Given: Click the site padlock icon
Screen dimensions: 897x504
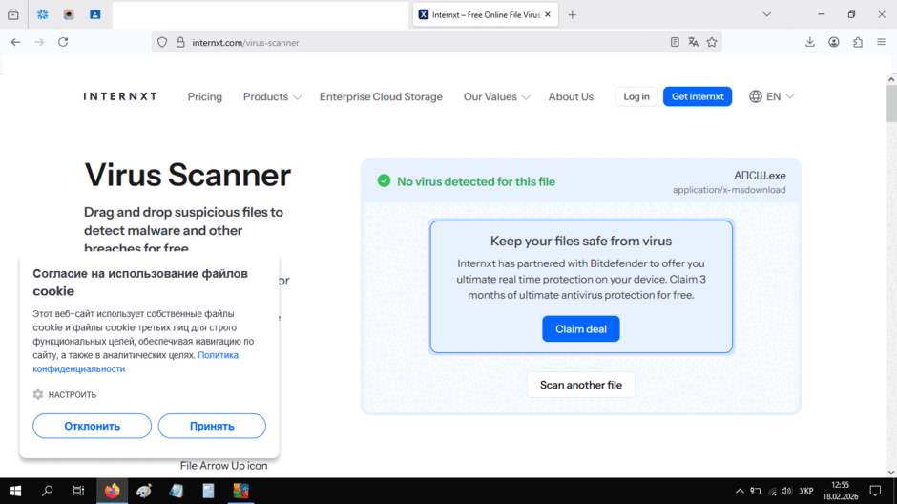Looking at the screenshot, I should click(180, 42).
